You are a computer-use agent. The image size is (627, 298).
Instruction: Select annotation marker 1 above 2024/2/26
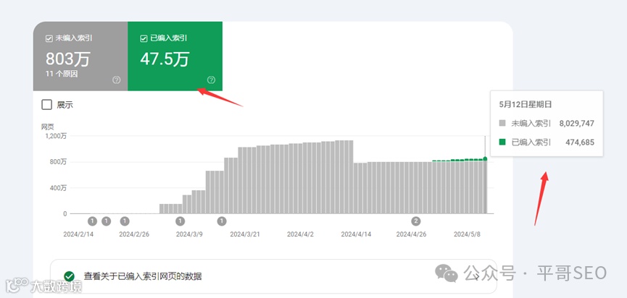[125, 221]
